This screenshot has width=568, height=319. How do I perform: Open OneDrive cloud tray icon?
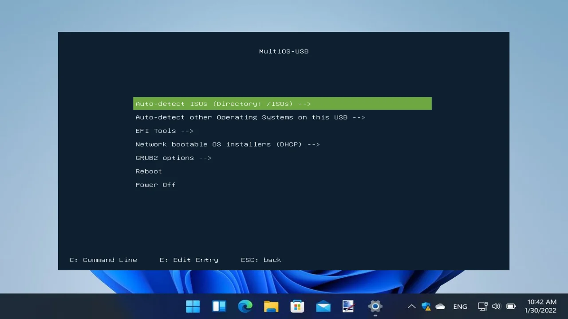(x=440, y=306)
